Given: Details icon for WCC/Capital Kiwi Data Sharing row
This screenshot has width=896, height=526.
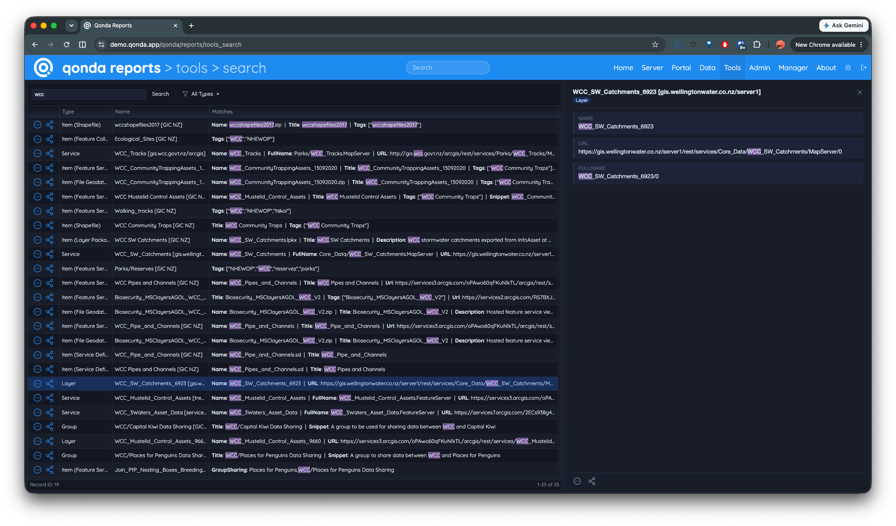Looking at the screenshot, I should point(37,427).
